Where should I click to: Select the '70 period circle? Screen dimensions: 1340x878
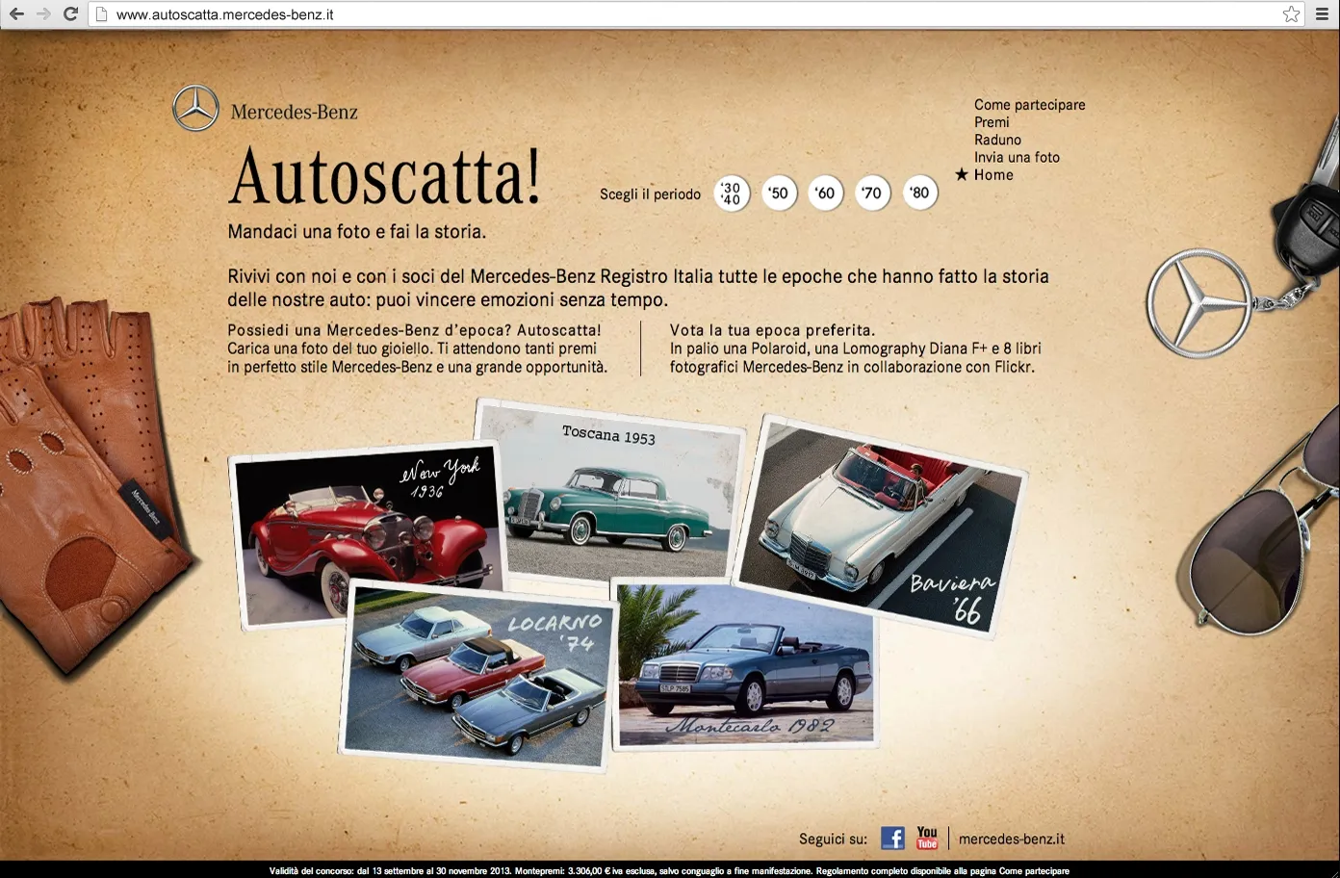click(872, 194)
